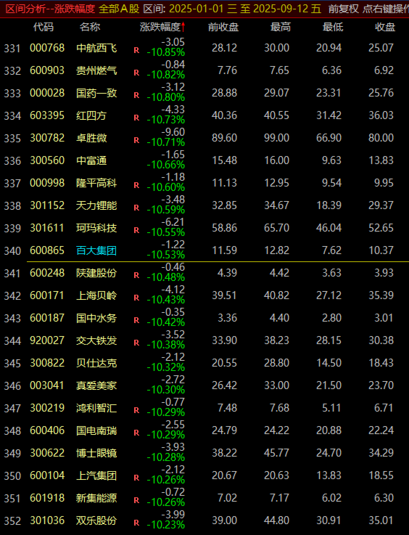Click the R marker for 鸿利智汇
409x535 pixels.
click(x=136, y=411)
